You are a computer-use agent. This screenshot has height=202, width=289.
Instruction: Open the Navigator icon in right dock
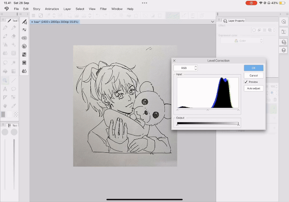(284, 22)
